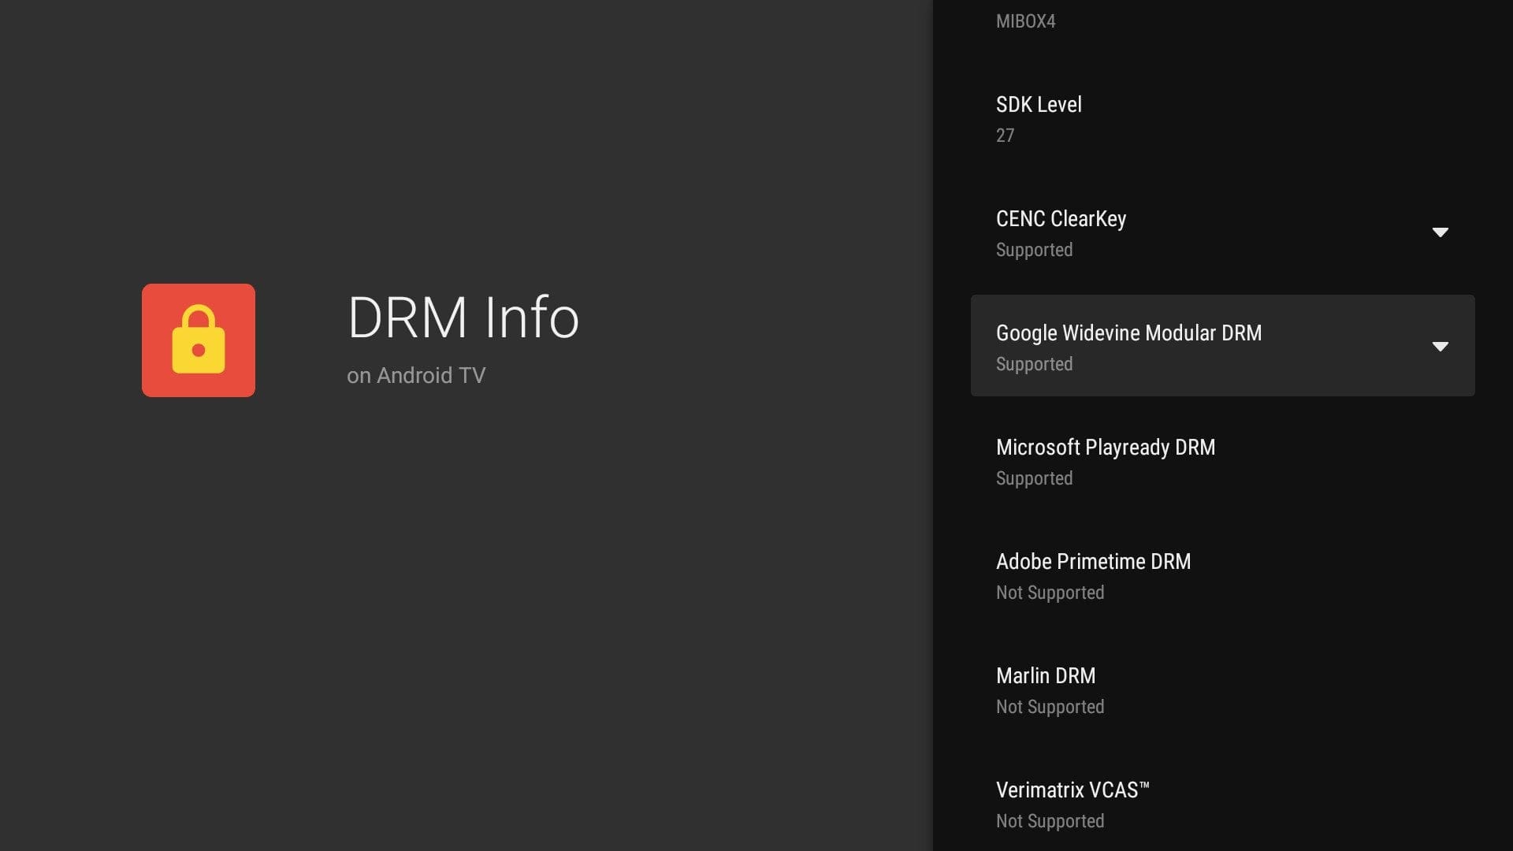Click Not Supported under Marlin DRM
Screen dimensions: 1513x851
(x=1050, y=708)
